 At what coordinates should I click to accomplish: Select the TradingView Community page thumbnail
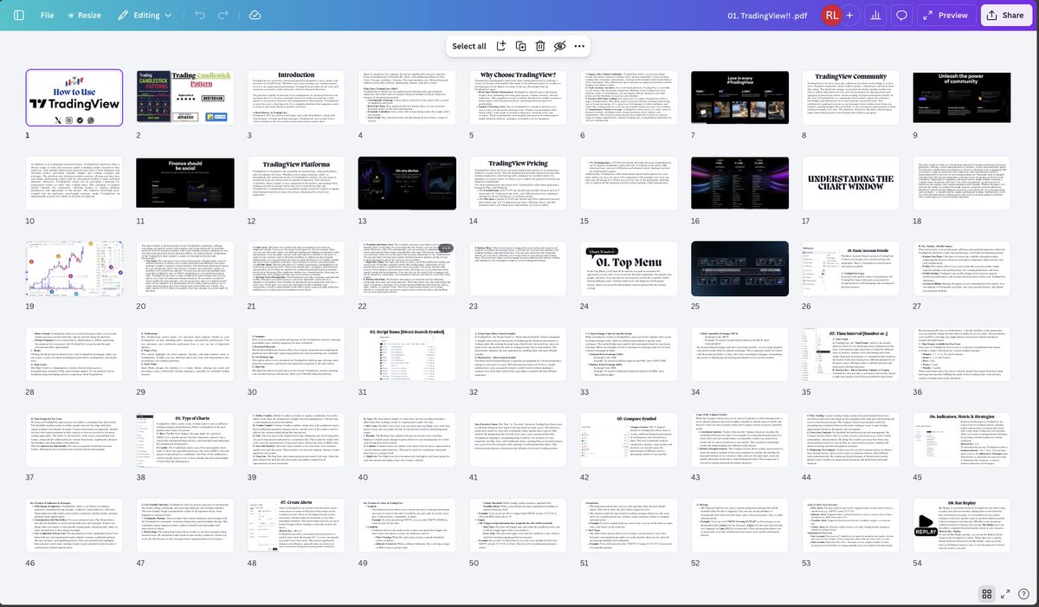tap(850, 97)
